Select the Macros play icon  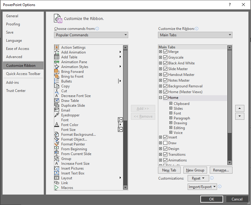(x=56, y=187)
